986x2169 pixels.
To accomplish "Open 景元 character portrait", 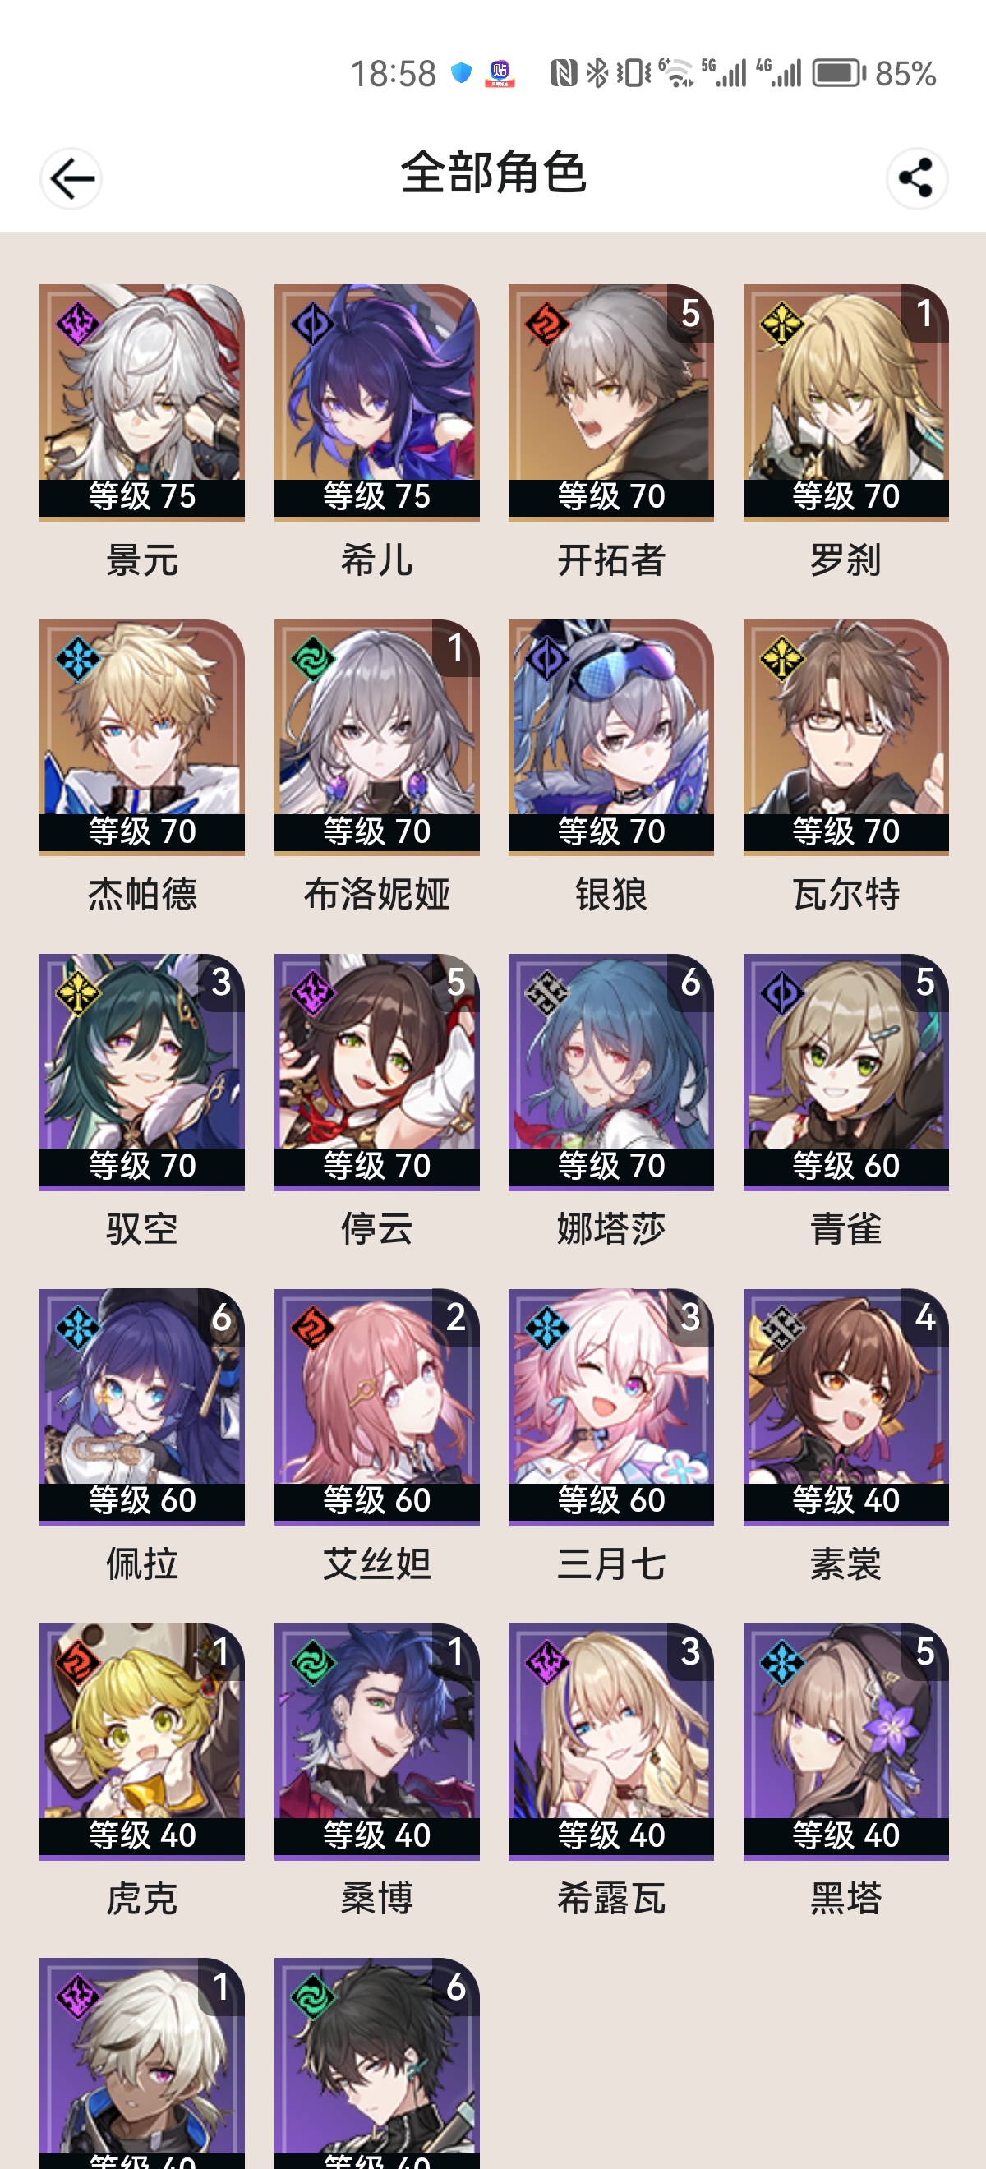I will coord(142,402).
